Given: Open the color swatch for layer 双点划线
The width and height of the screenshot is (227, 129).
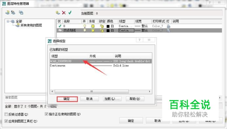Looking at the screenshot, I should tap(108, 30).
